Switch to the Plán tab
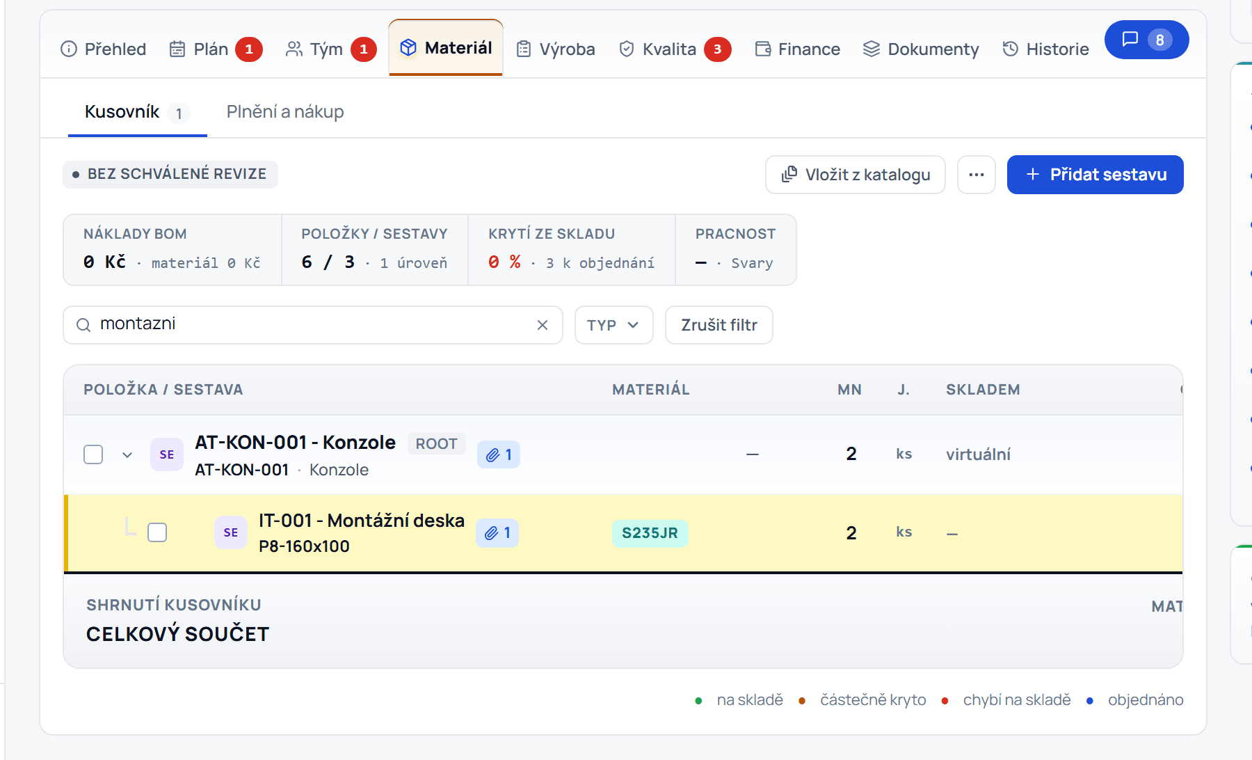 click(x=216, y=49)
